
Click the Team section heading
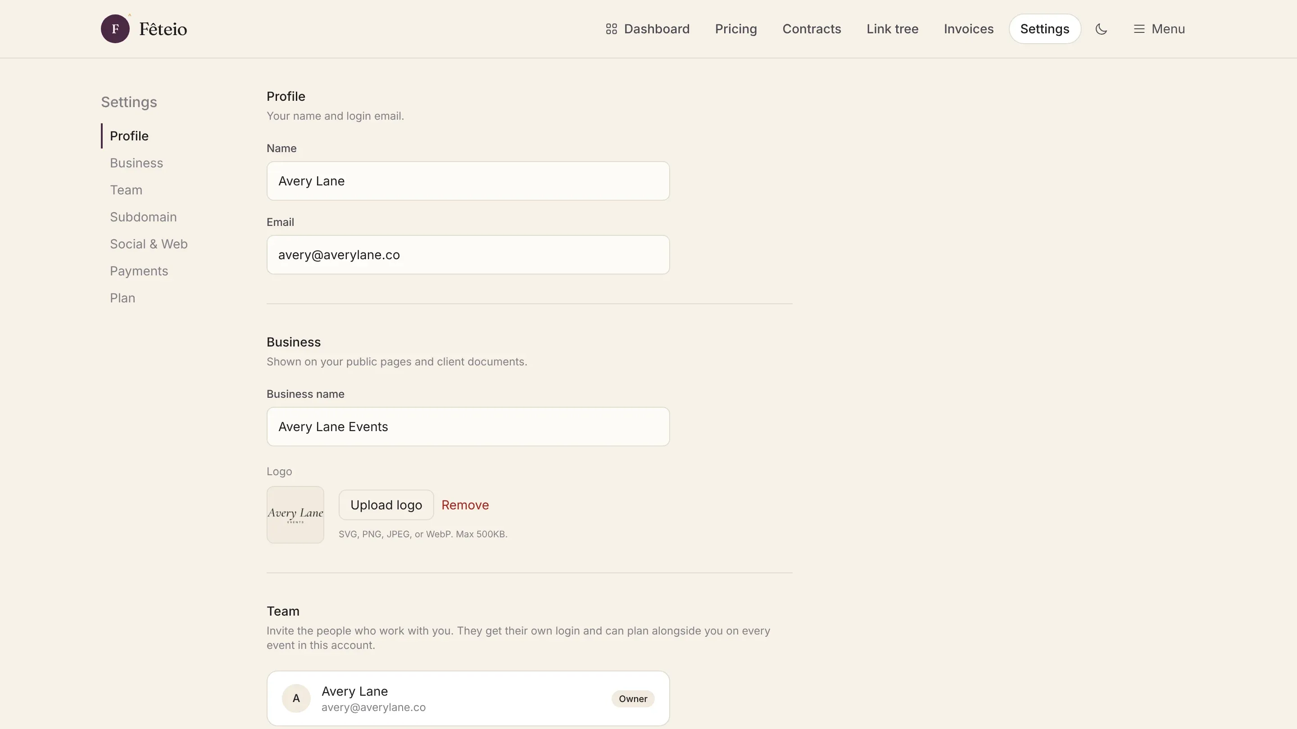pyautogui.click(x=283, y=611)
